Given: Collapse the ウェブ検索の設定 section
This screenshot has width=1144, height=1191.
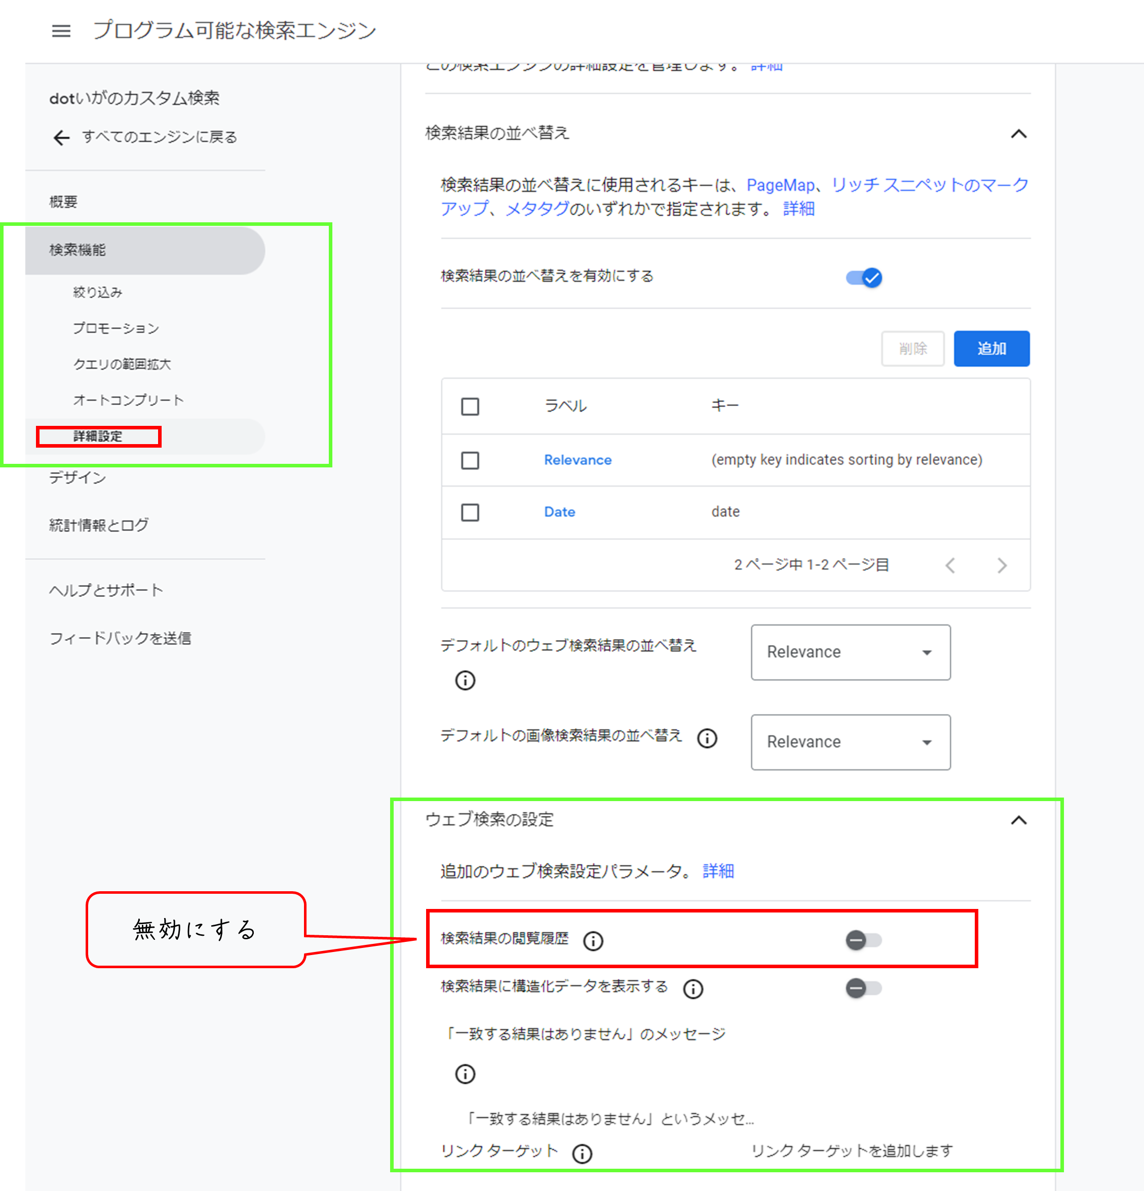Looking at the screenshot, I should pos(1018,820).
